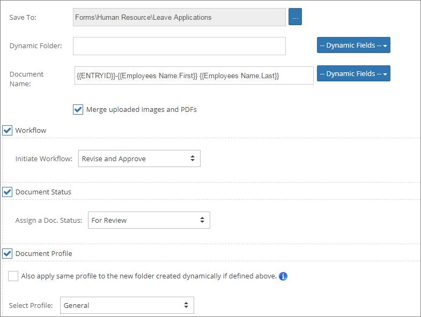Disable the Document Status checkbox
The height and width of the screenshot is (317, 421).
pyautogui.click(x=8, y=192)
